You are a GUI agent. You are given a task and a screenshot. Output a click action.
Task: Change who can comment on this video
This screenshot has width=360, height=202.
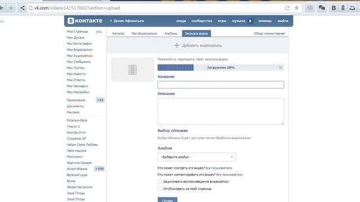(x=229, y=175)
